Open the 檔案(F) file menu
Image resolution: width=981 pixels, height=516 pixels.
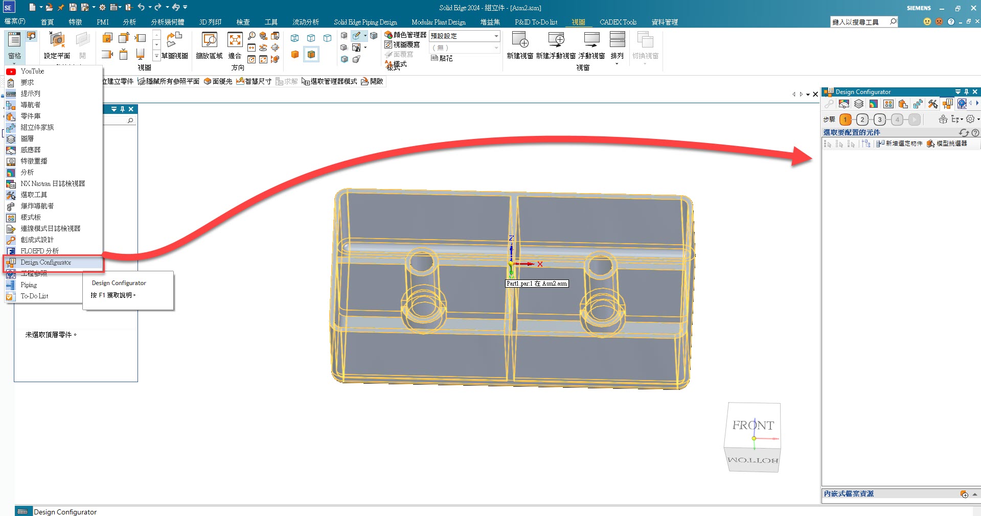point(15,21)
